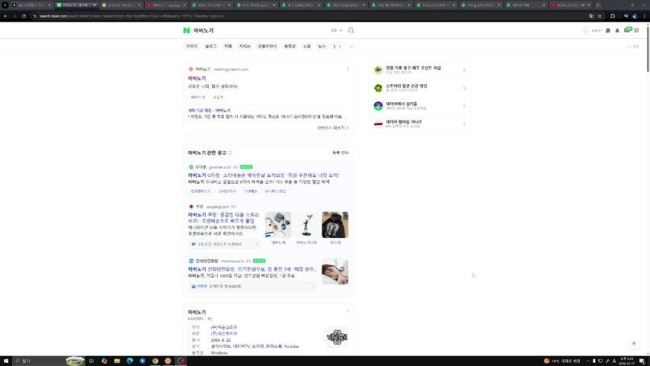Open the G마켓 ad headline link
Screen dimensions: 650x366
click(263, 175)
